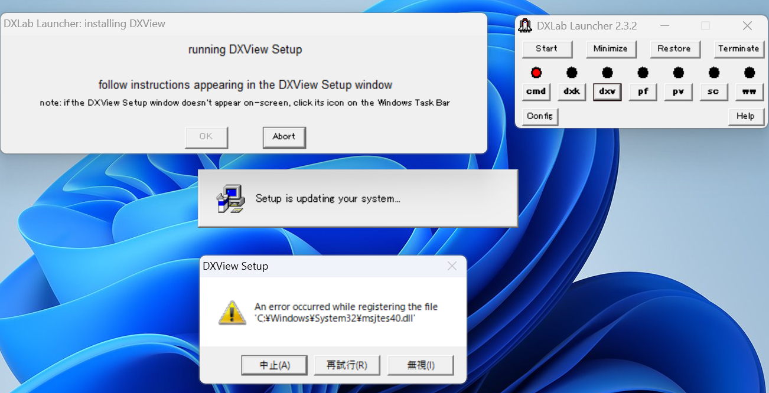Minimize the DXLab Launcher window
The width and height of the screenshot is (769, 393).
pos(665,26)
